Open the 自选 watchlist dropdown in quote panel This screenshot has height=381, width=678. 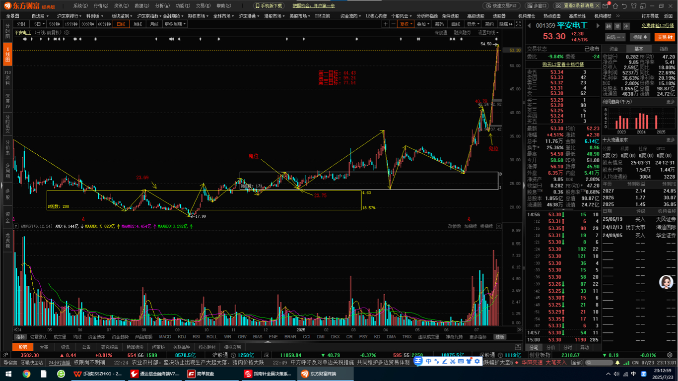(616, 37)
